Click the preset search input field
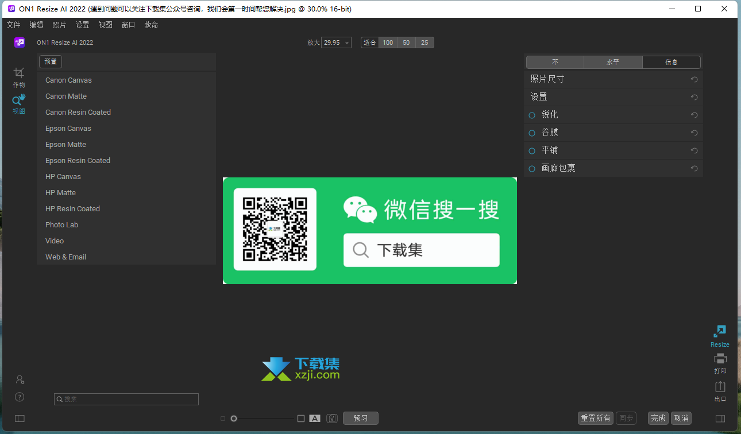This screenshot has width=741, height=434. [126, 399]
